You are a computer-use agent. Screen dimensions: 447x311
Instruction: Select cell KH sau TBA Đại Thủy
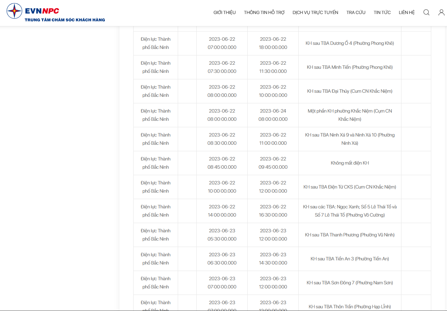tap(350, 91)
